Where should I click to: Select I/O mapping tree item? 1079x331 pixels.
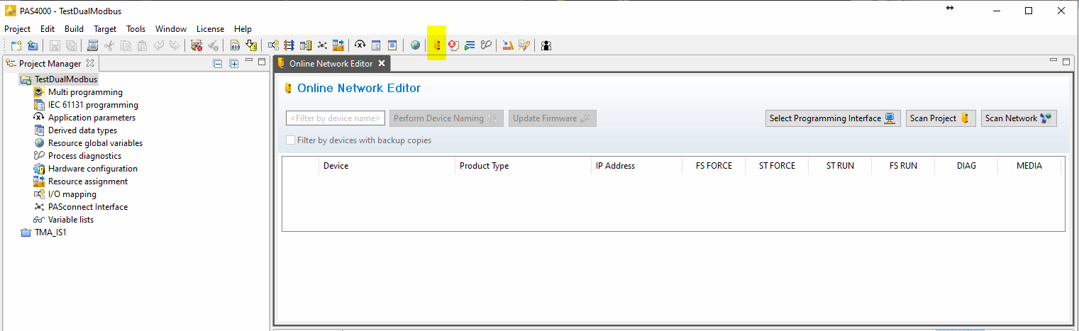coord(72,194)
